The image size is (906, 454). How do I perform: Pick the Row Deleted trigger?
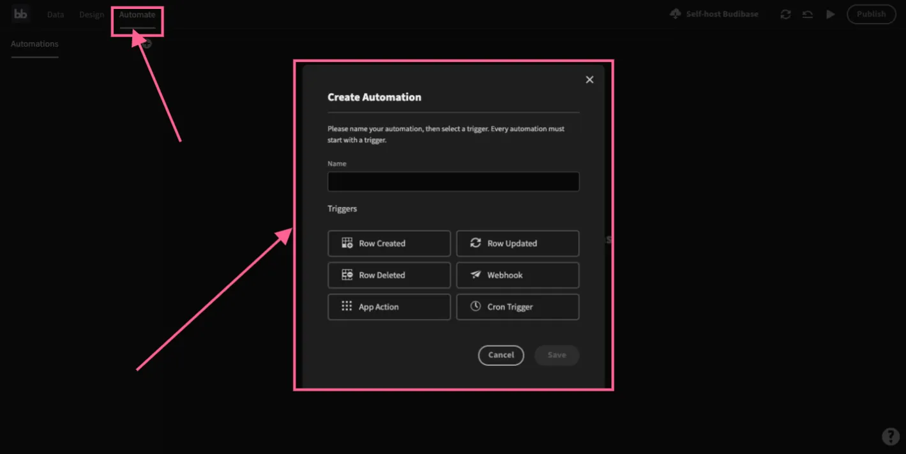coord(389,275)
